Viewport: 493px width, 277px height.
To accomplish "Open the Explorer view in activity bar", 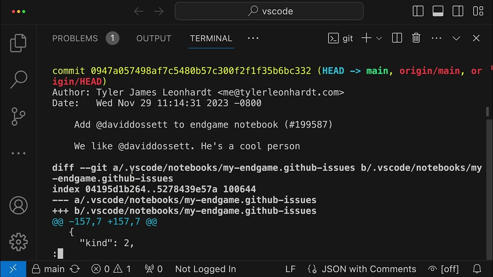I will point(18,43).
